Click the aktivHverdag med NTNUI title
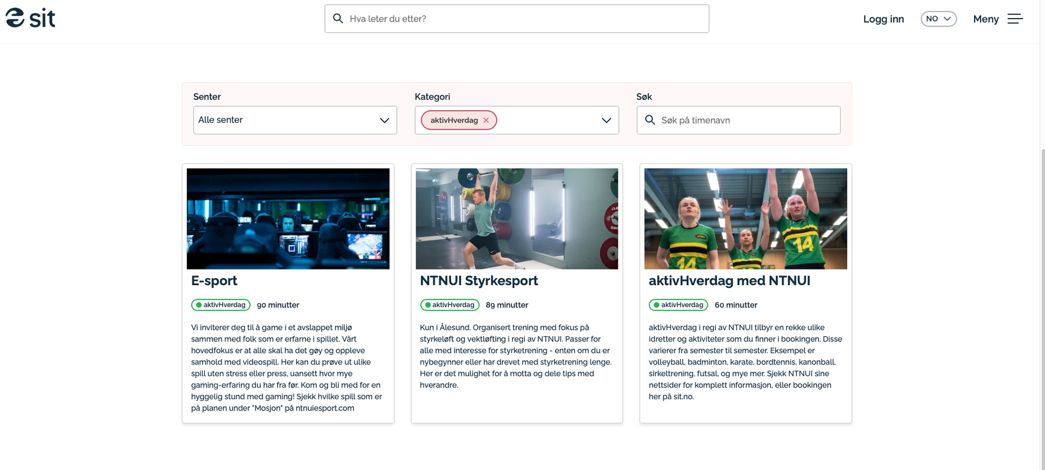The width and height of the screenshot is (1045, 470). point(729,281)
